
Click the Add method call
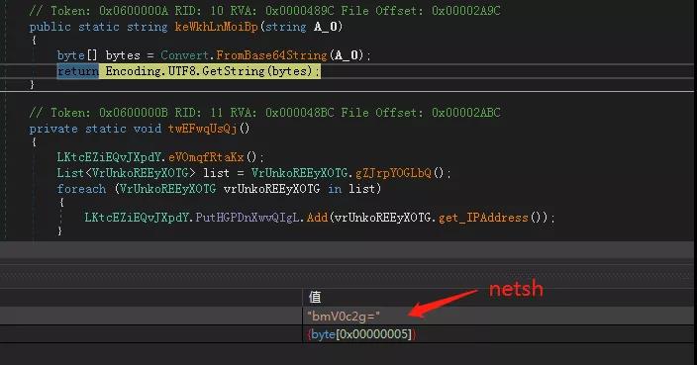[x=317, y=218]
